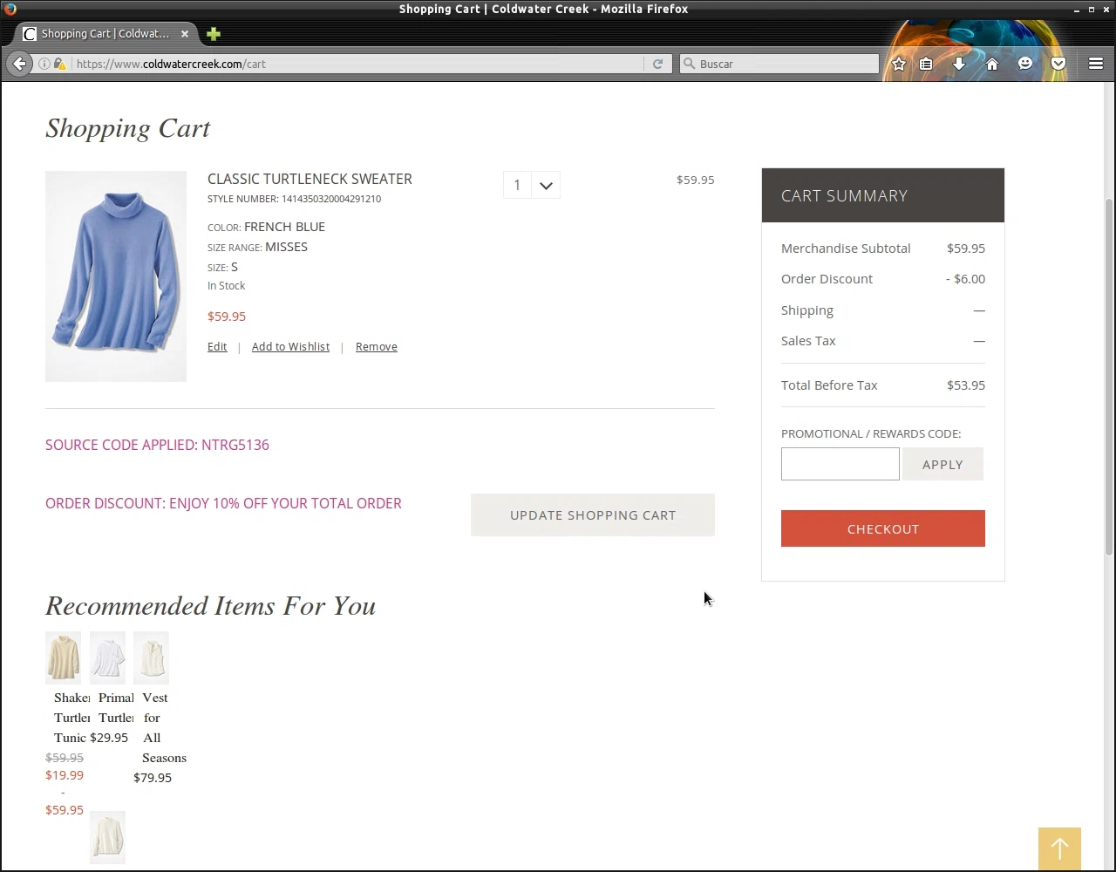
Task: Click the In Stock status text
Action: (x=226, y=286)
